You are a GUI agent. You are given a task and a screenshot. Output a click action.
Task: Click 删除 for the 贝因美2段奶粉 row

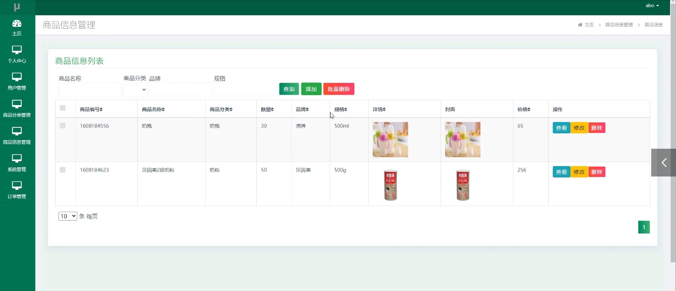(597, 172)
